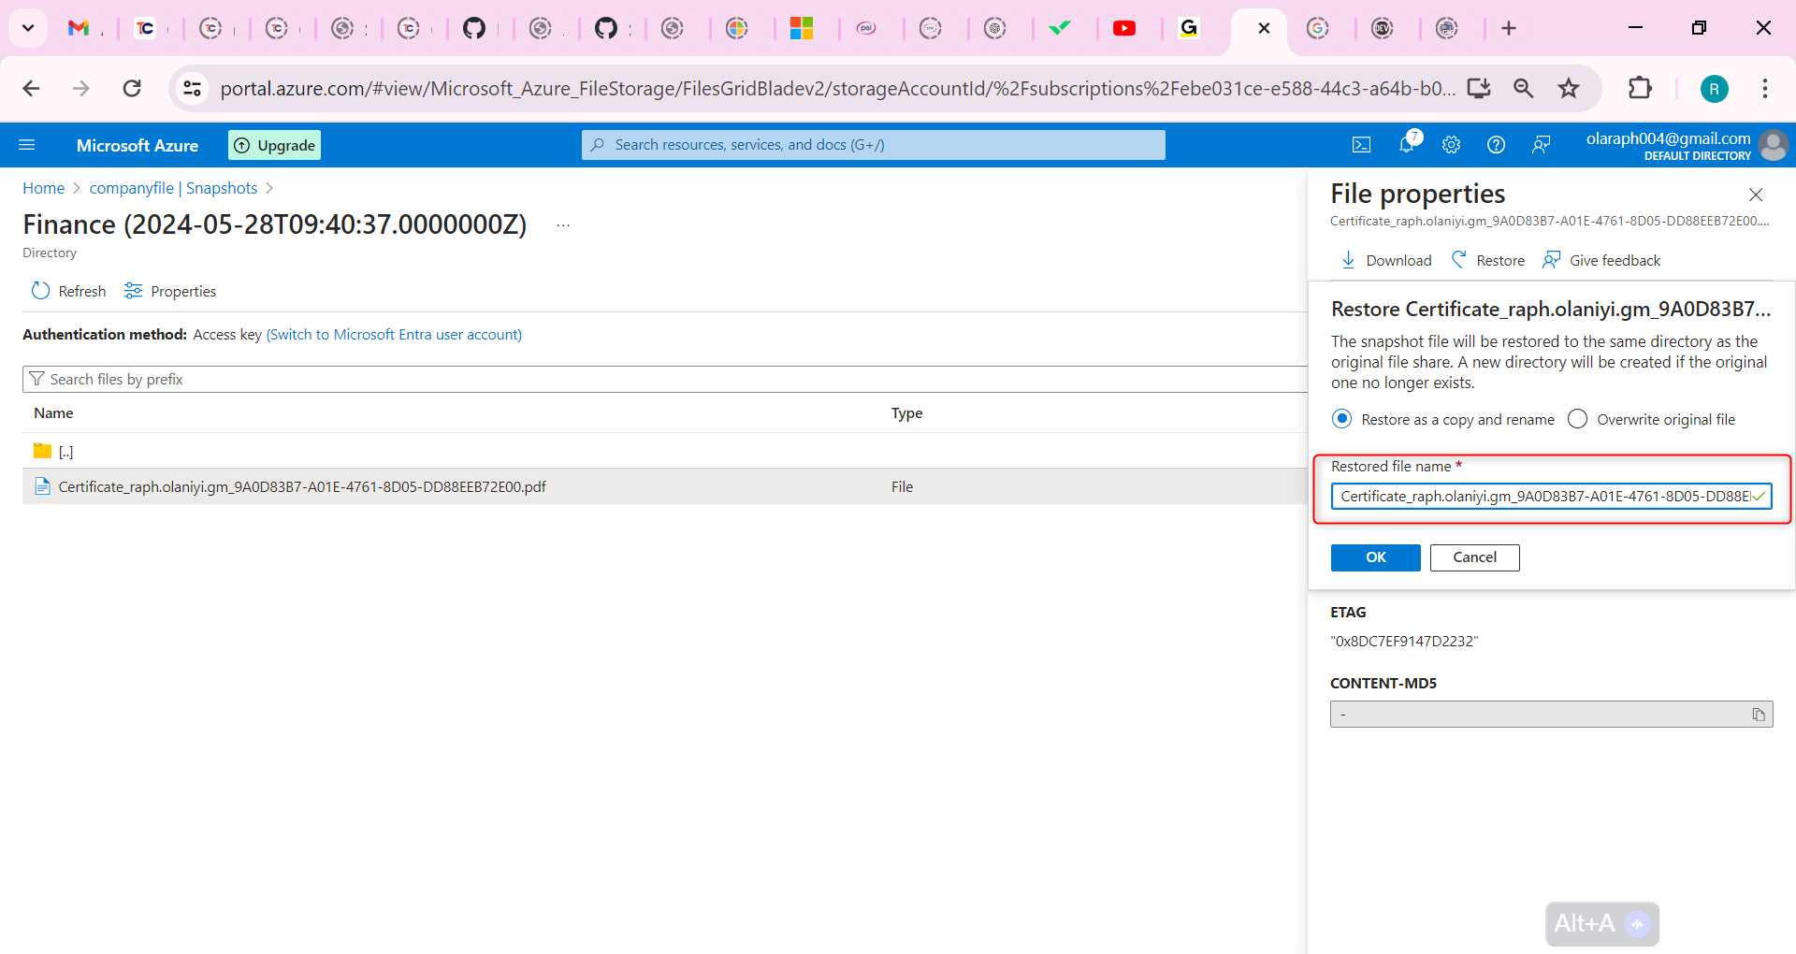This screenshot has width=1796, height=954.
Task: Open the Properties panel
Action: coord(169,291)
